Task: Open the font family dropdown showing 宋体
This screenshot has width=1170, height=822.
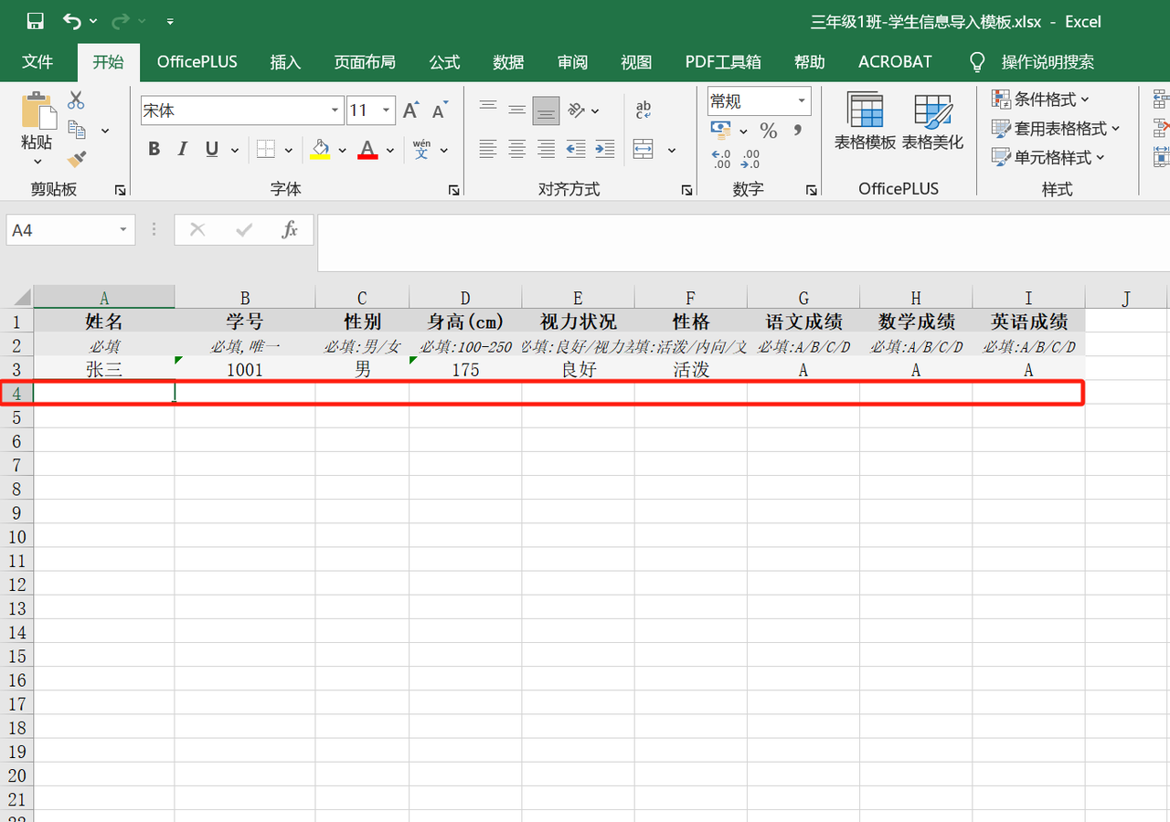Action: [335, 110]
